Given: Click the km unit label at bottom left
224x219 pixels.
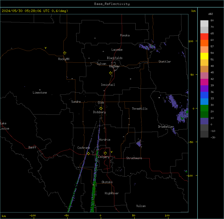Looking at the screenshot, I should 4,216.
